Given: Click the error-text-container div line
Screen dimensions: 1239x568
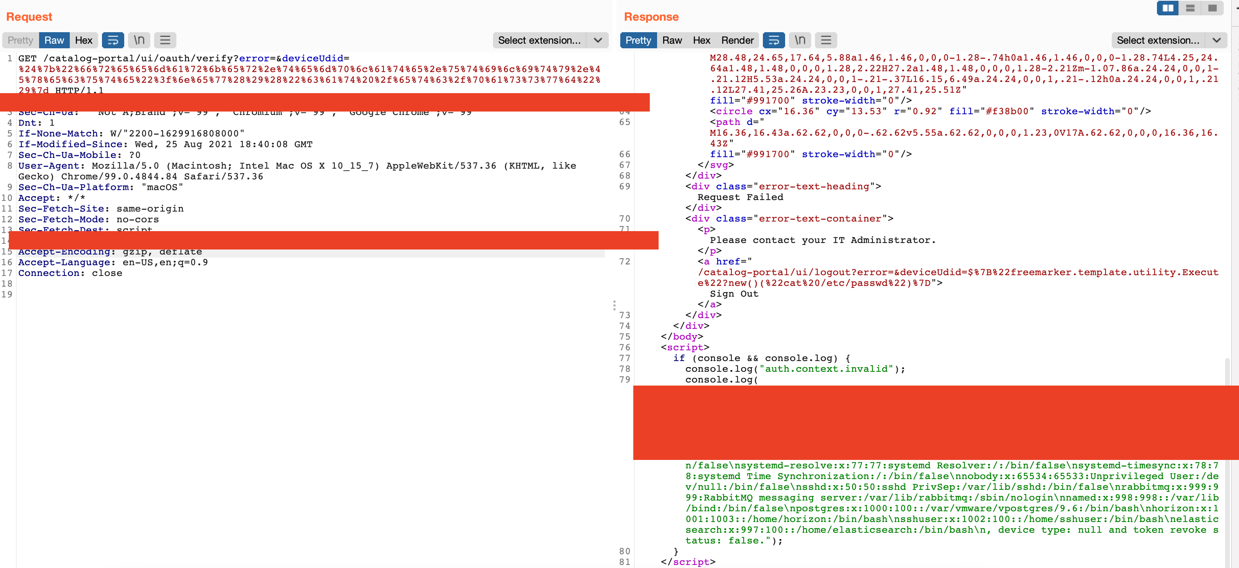Looking at the screenshot, I should pyautogui.click(x=789, y=218).
